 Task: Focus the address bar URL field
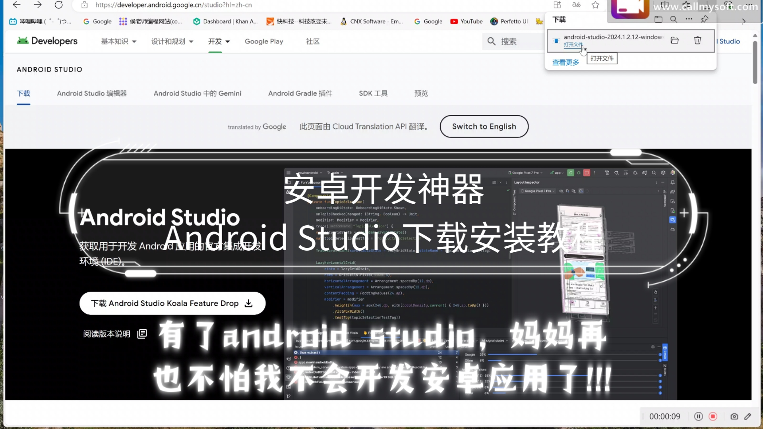[174, 5]
